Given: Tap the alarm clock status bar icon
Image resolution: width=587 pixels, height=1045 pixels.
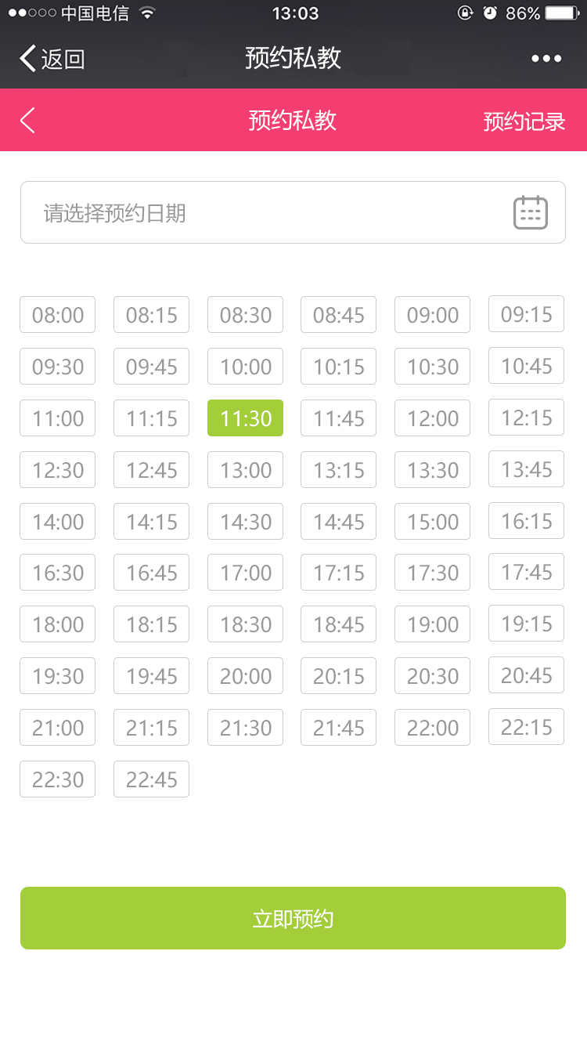Looking at the screenshot, I should (x=490, y=13).
